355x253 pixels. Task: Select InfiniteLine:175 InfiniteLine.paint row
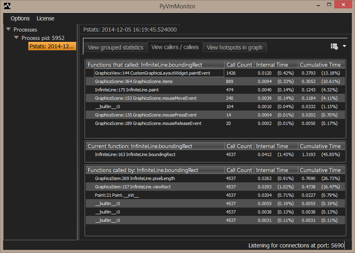(215, 90)
